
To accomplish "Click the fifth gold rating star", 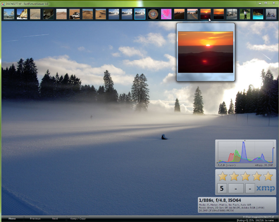I will pos(268,176).
